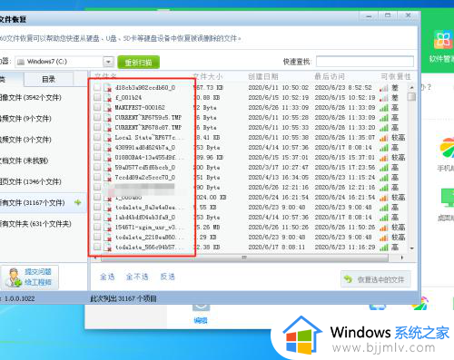
Task: Check the CURRENT~RF678c87.TMP row box
Action: tap(97, 128)
